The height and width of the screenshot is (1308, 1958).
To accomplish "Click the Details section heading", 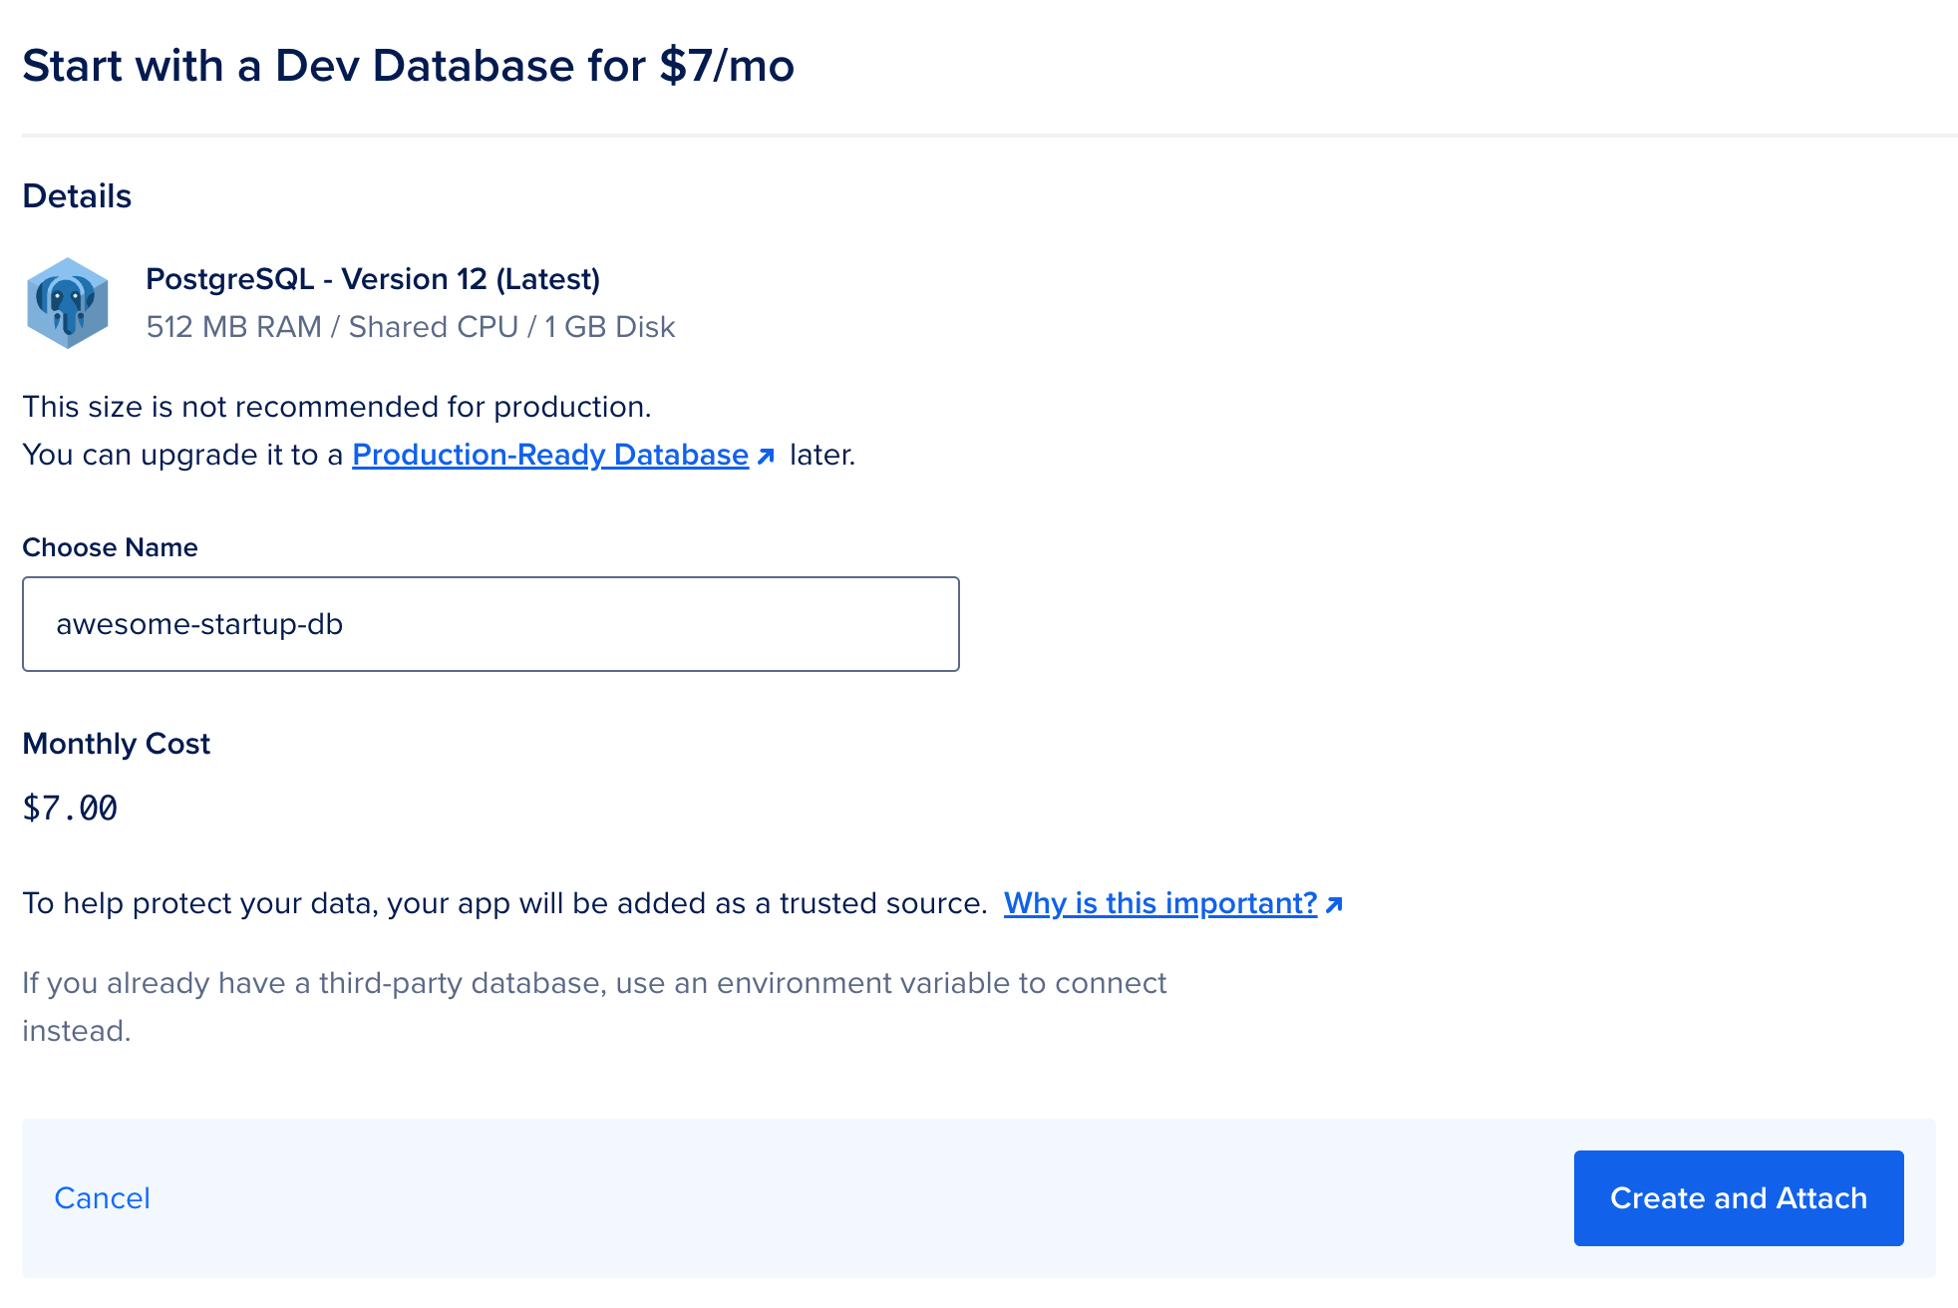I will 77,195.
